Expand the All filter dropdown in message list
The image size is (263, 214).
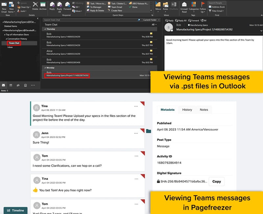pyautogui.click(x=154, y=25)
